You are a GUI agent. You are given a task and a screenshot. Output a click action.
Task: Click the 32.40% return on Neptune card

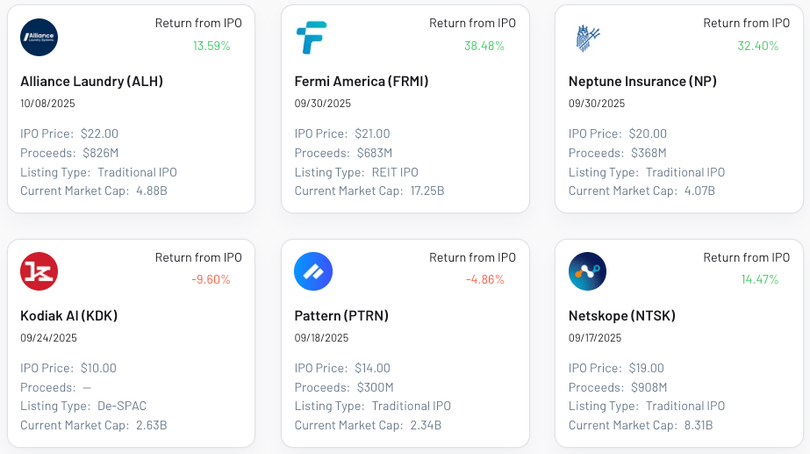pos(758,46)
